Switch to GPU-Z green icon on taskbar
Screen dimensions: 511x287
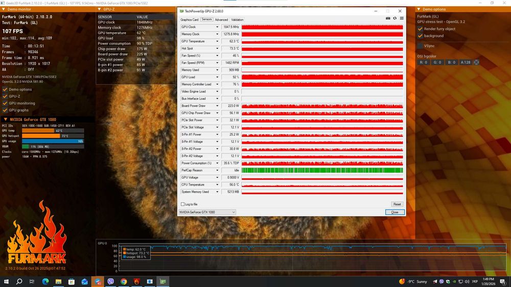click(x=162, y=281)
